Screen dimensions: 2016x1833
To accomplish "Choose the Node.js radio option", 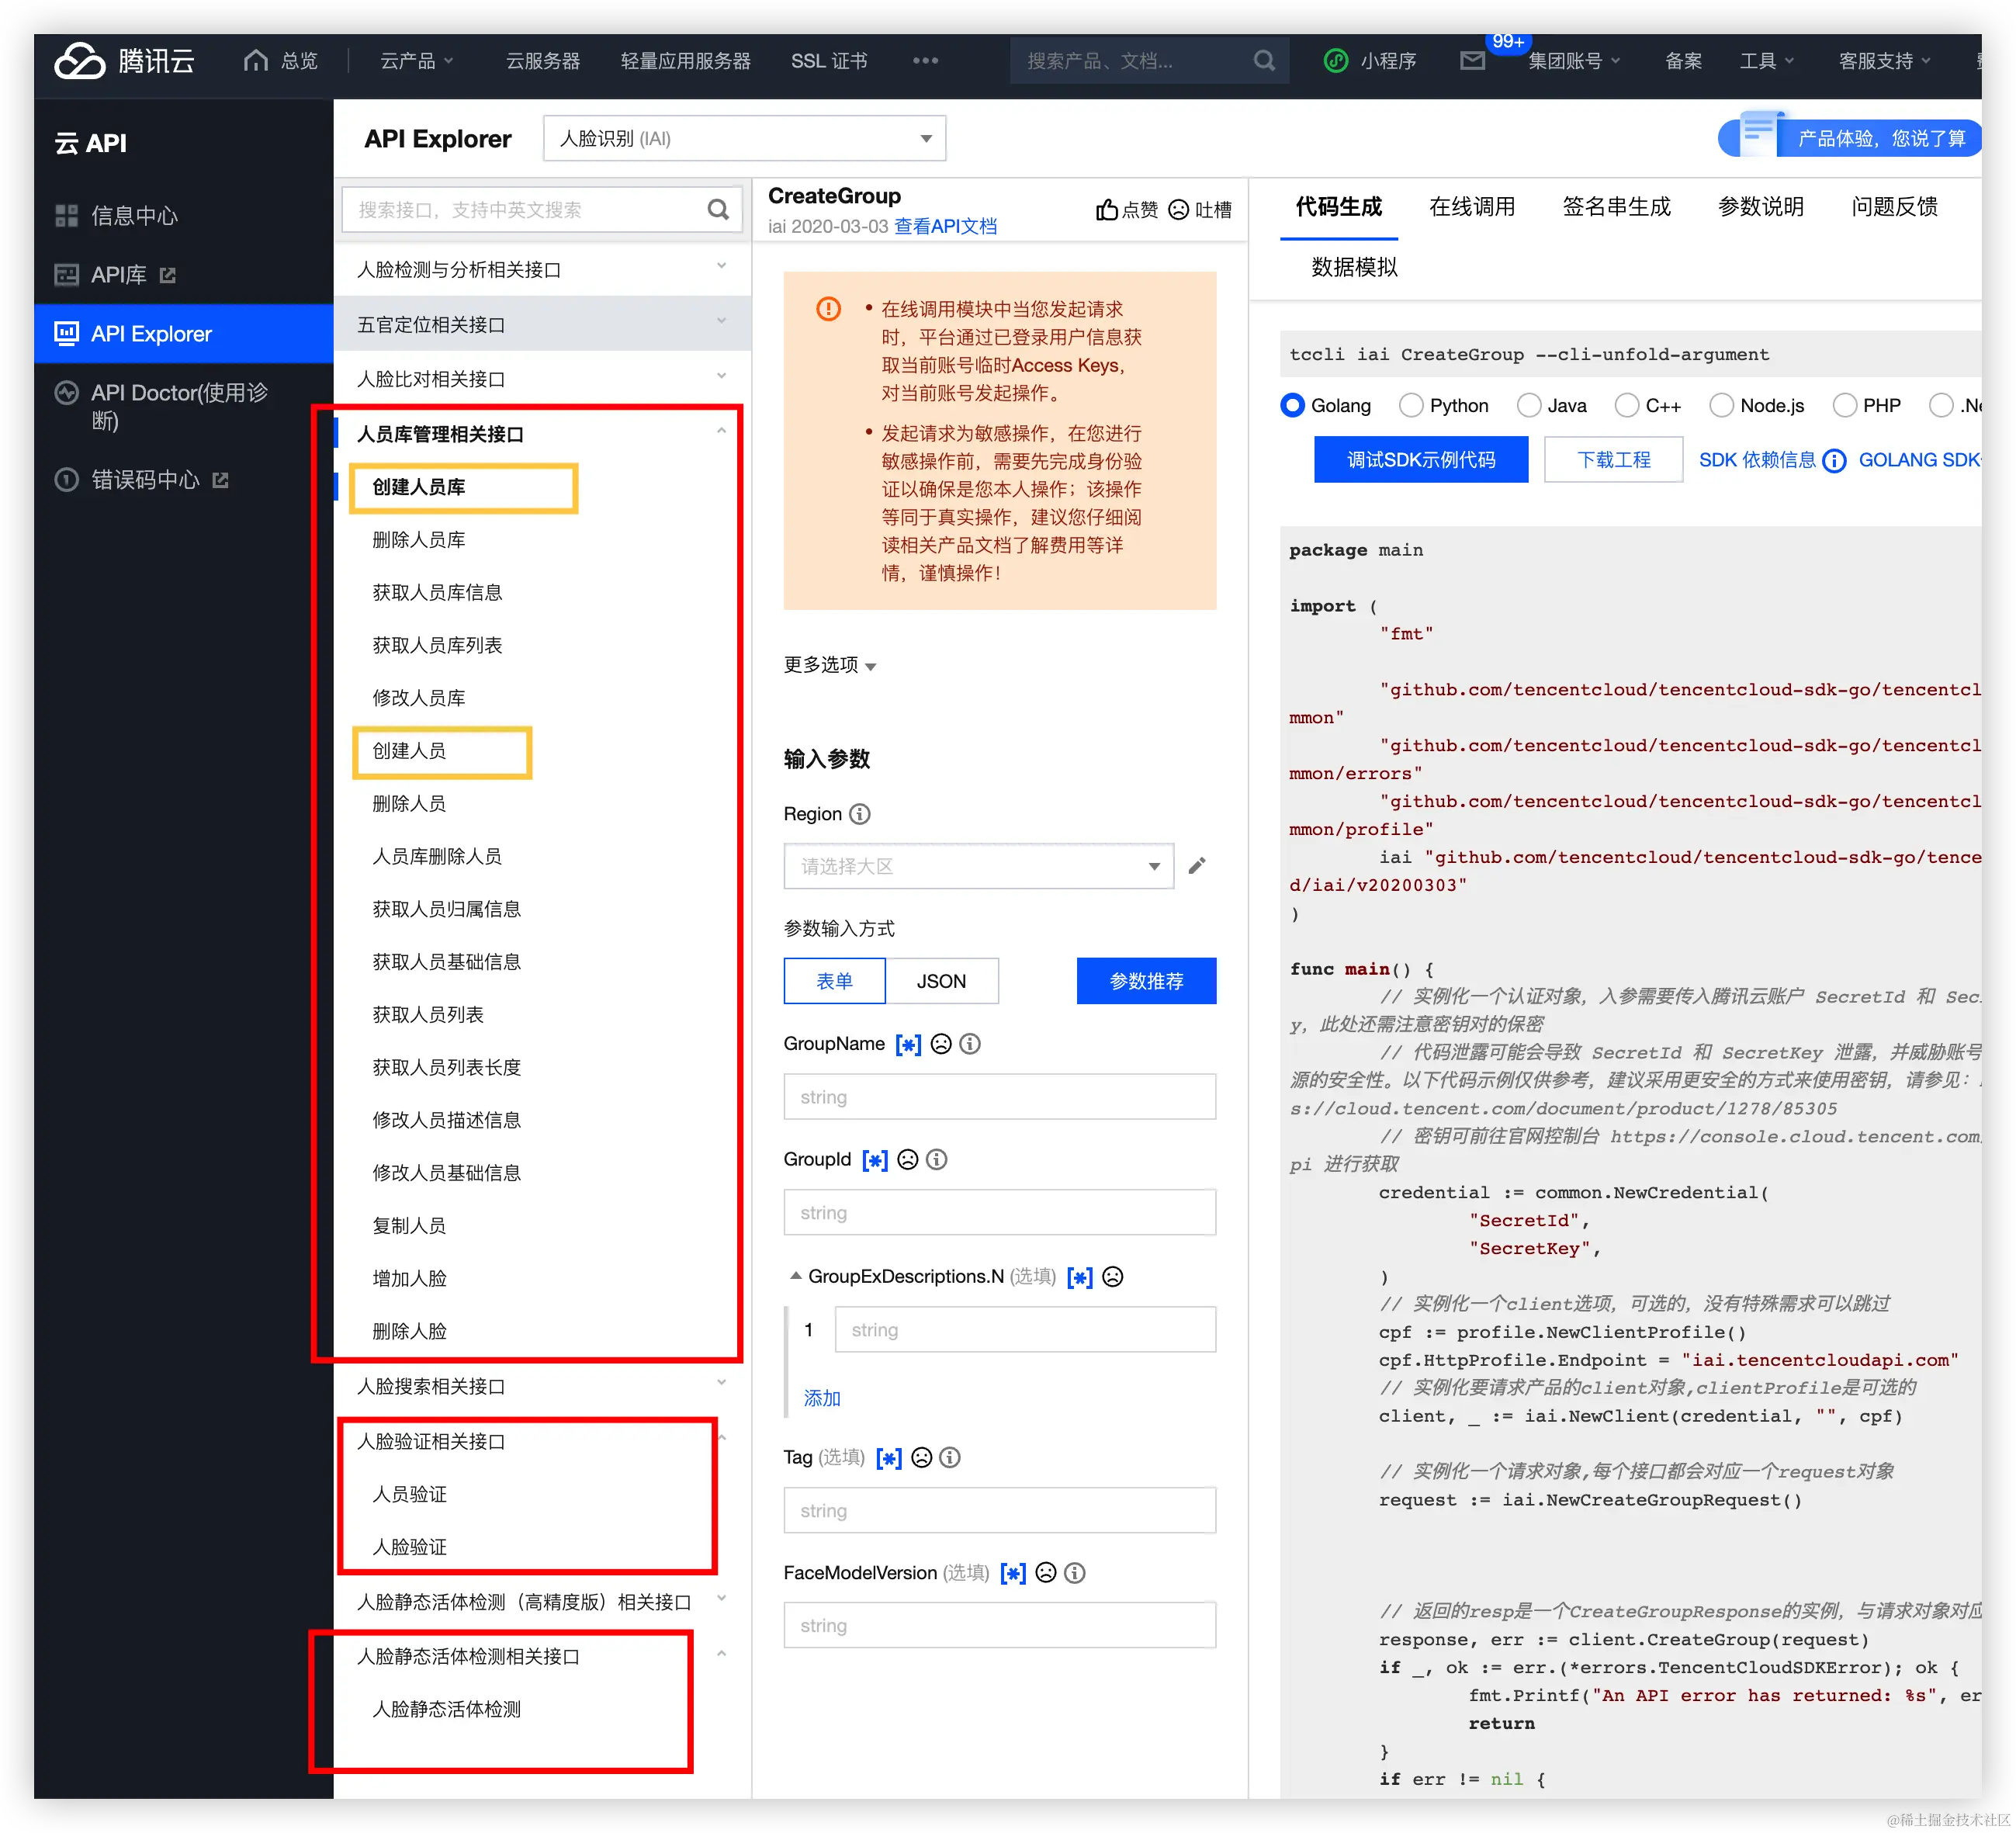I will click(x=1721, y=405).
